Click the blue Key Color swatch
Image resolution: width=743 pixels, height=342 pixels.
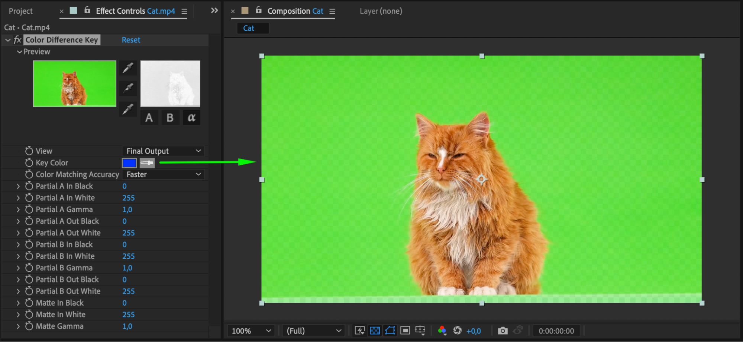(129, 163)
